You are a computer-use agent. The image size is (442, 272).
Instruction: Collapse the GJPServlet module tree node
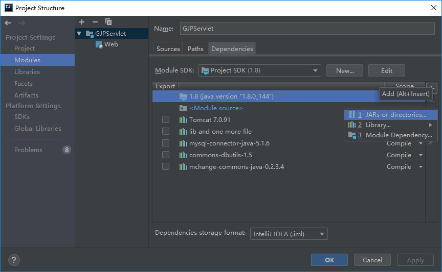click(x=79, y=34)
